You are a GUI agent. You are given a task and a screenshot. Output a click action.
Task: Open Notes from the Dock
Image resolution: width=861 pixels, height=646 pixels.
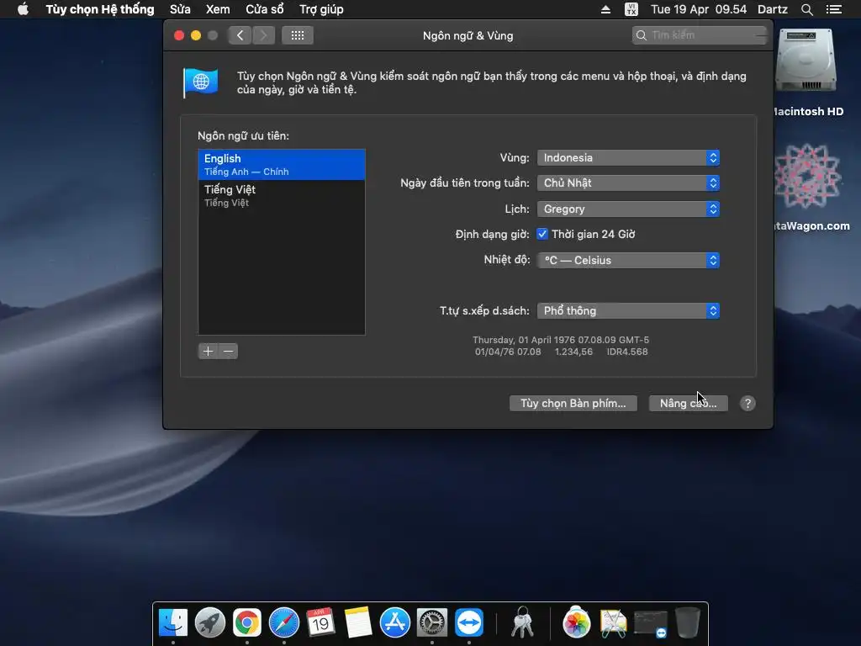358,622
